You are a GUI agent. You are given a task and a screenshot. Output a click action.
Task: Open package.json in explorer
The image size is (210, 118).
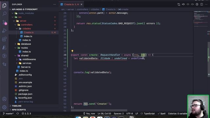tap(25, 94)
